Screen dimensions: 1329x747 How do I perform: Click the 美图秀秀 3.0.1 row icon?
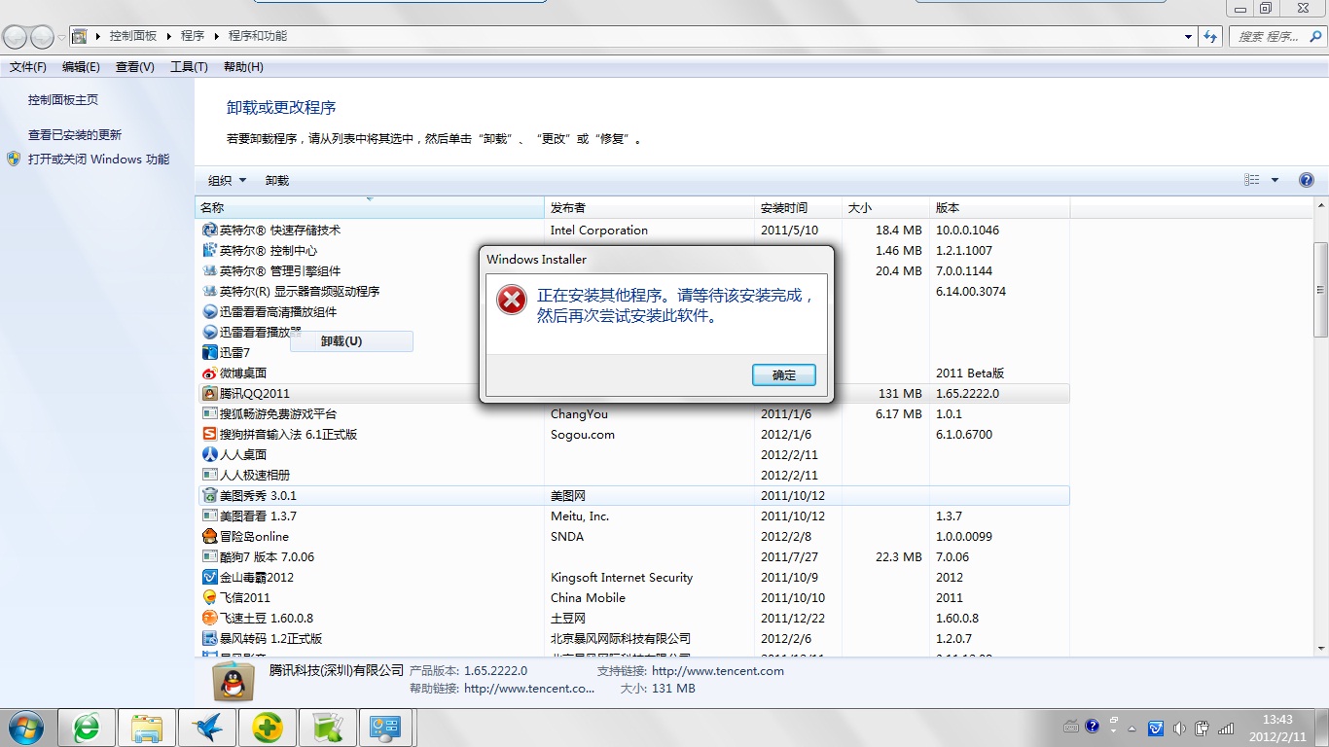[209, 496]
